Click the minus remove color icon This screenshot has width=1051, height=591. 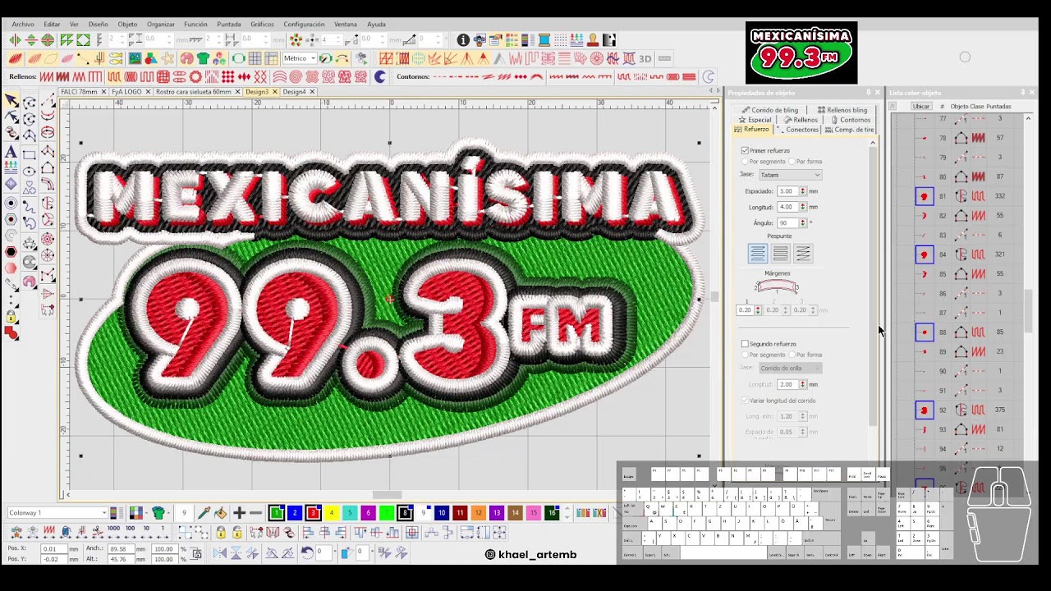256,513
